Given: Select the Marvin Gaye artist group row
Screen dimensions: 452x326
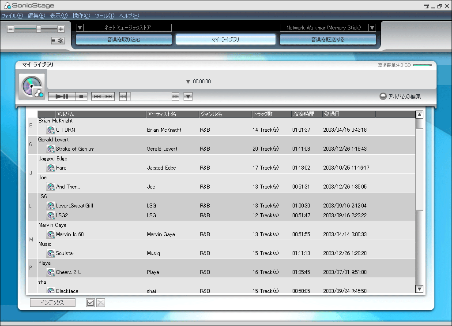Looking at the screenshot, I should [226, 225].
